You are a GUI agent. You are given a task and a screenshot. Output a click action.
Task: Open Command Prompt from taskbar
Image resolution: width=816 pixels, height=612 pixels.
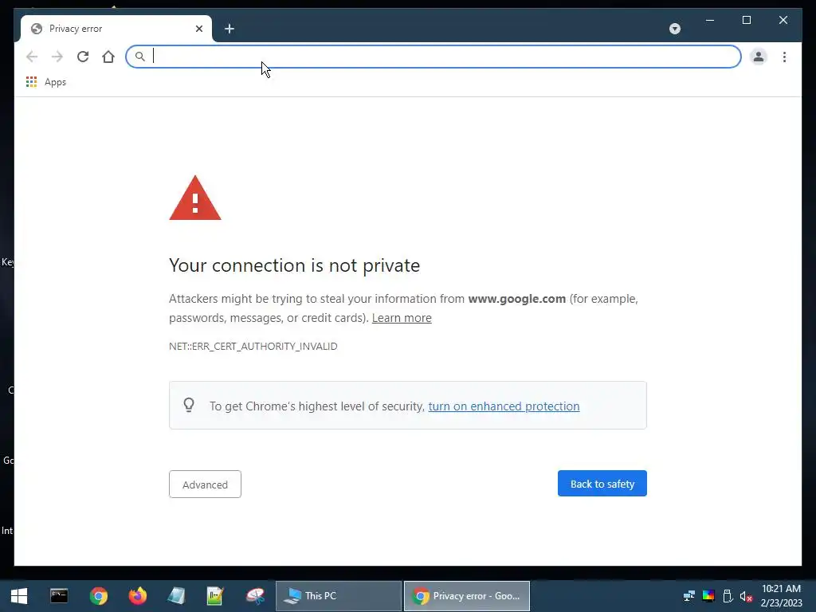point(59,596)
